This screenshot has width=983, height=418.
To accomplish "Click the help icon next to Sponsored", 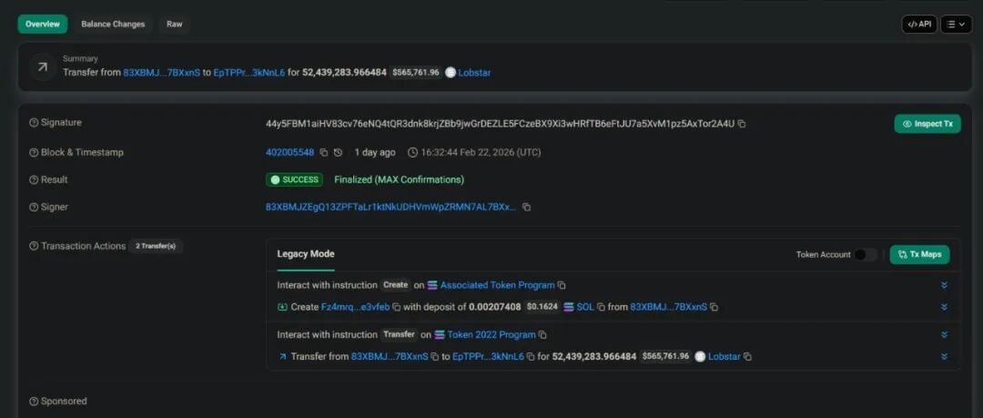I will 34,401.
